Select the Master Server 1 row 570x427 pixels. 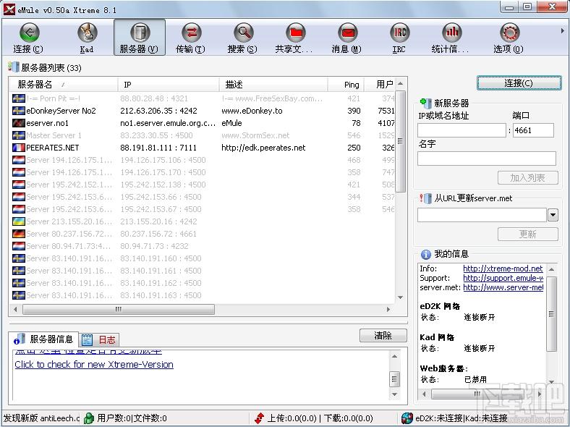[x=203, y=135]
